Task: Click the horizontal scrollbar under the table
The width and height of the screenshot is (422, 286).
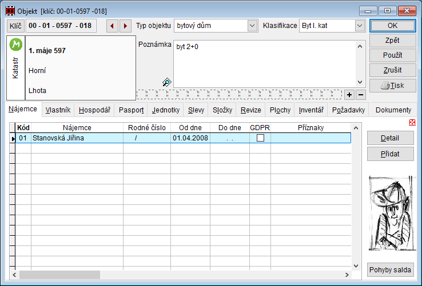Action: [x=183, y=274]
